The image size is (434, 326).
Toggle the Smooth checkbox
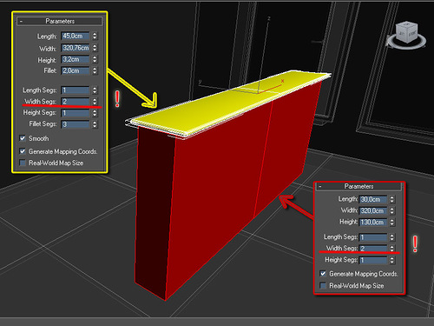(23, 138)
